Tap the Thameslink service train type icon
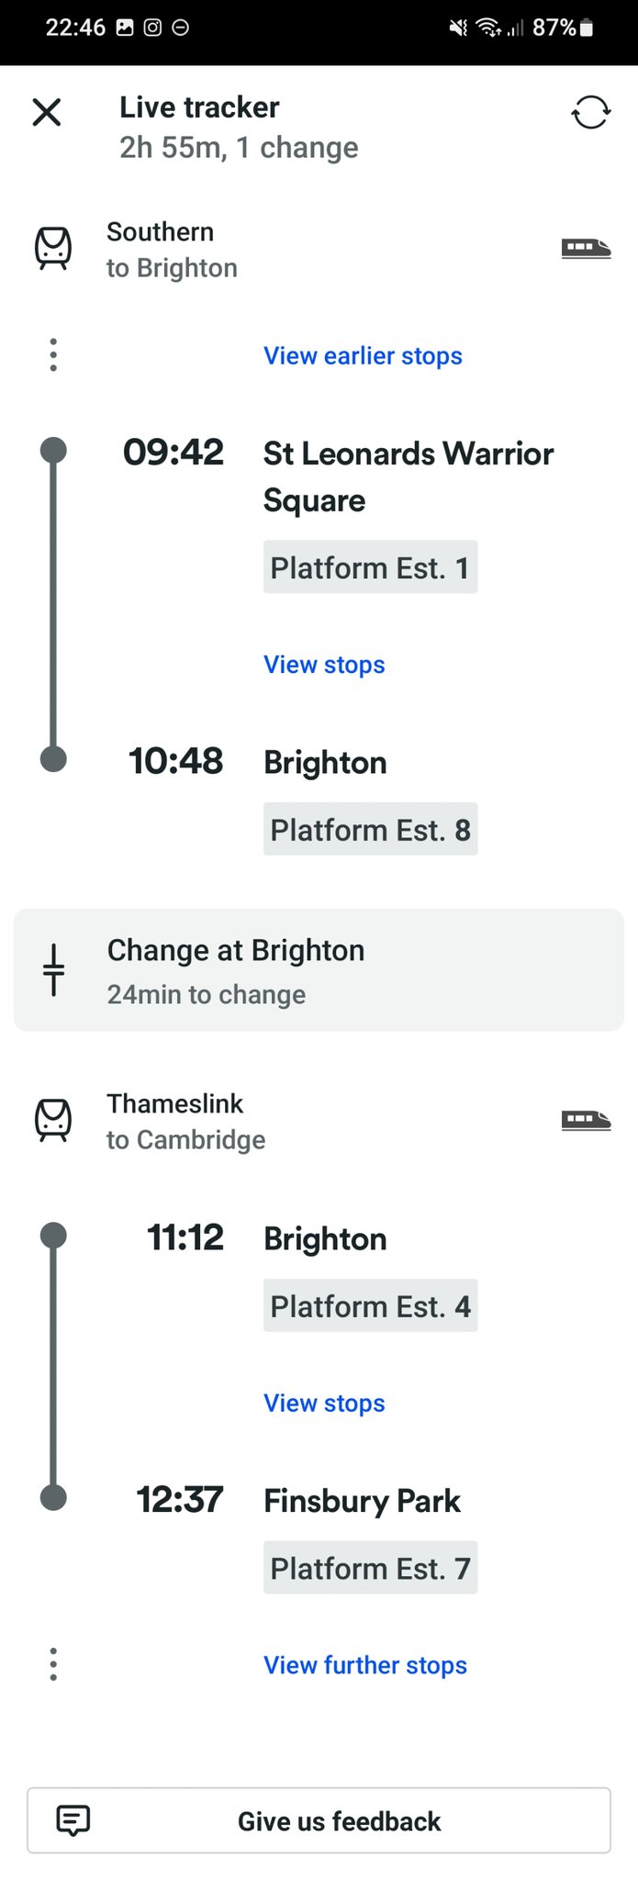 pos(586,1120)
